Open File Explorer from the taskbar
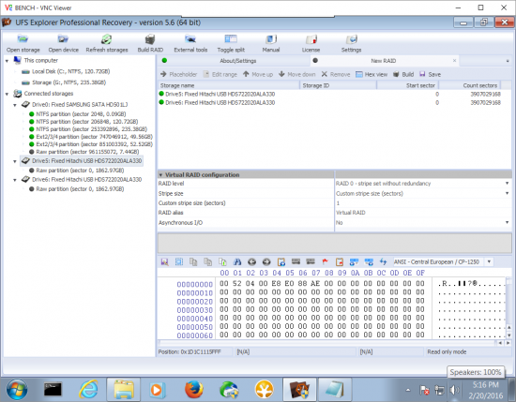Image resolution: width=516 pixels, height=402 pixels. click(124, 390)
